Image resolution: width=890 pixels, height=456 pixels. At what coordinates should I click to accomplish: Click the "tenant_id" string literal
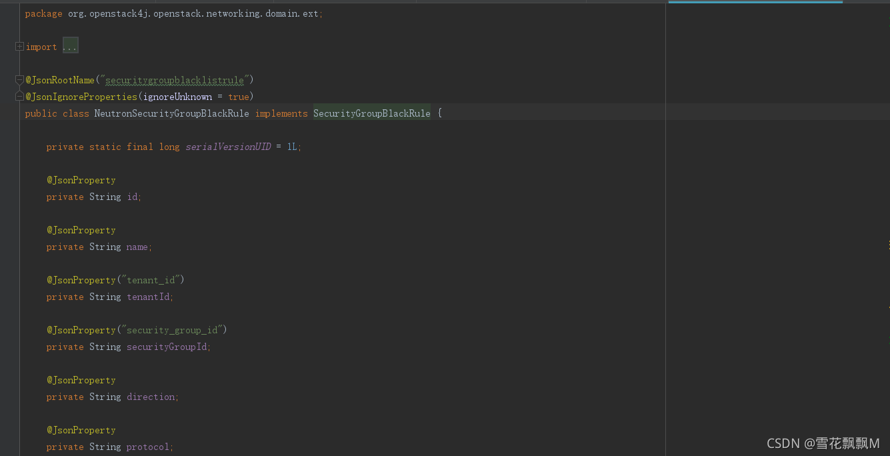(x=151, y=280)
